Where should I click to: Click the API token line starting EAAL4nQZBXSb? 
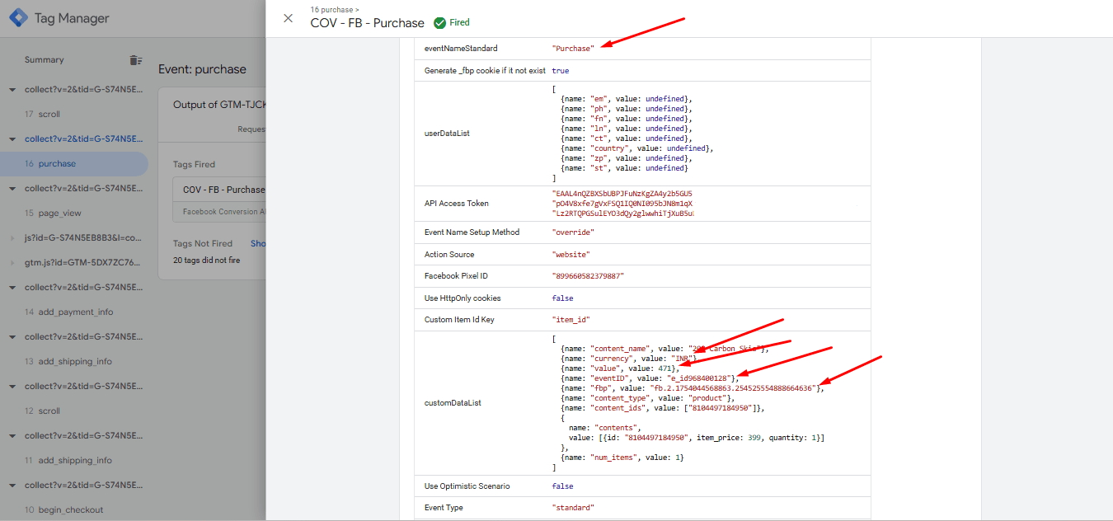tap(622, 194)
